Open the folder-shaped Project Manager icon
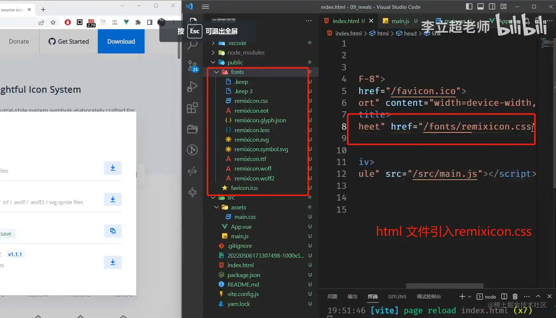This screenshot has height=318, width=556. 192,129
